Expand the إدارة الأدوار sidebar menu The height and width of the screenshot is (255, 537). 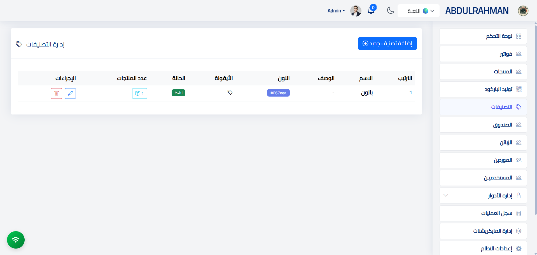coord(483,195)
